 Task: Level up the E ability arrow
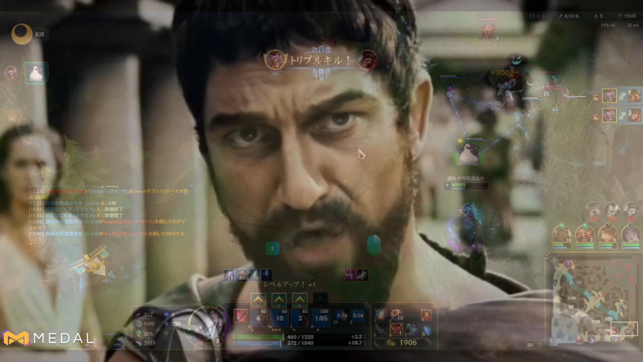(x=300, y=300)
